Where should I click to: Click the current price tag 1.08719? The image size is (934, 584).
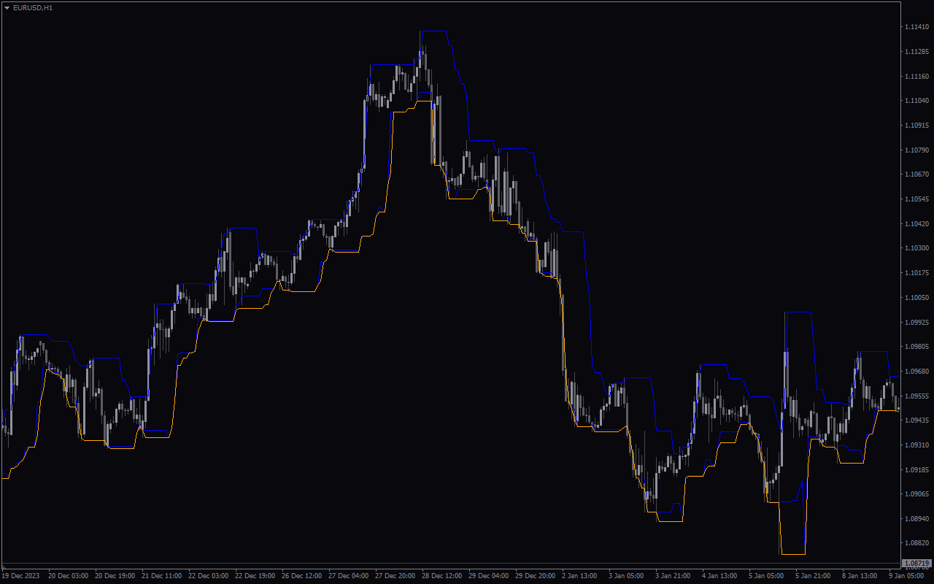[917, 564]
